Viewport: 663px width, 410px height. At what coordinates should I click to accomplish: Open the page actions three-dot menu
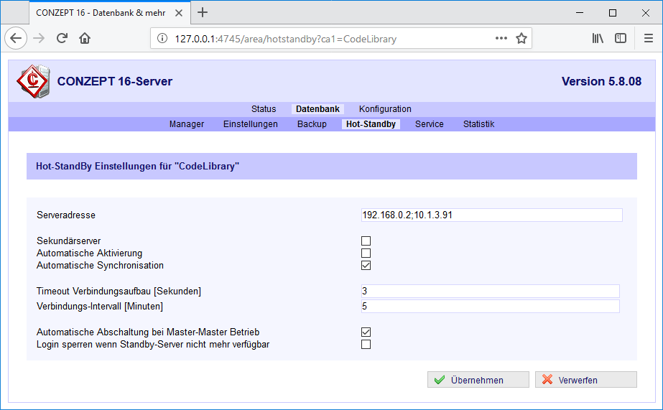click(x=501, y=39)
